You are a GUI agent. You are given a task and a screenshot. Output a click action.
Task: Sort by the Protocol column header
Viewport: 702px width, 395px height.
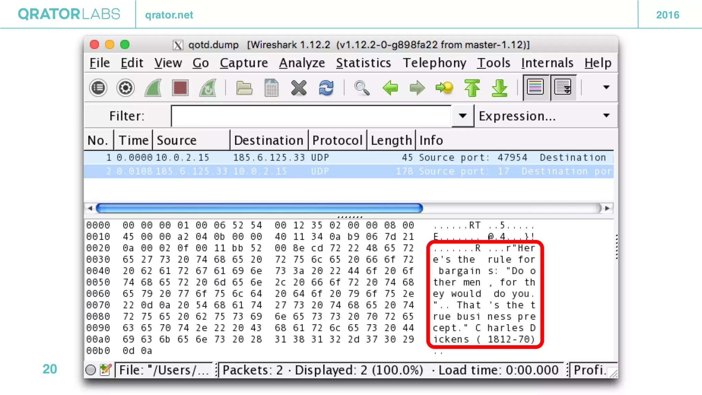tap(337, 140)
